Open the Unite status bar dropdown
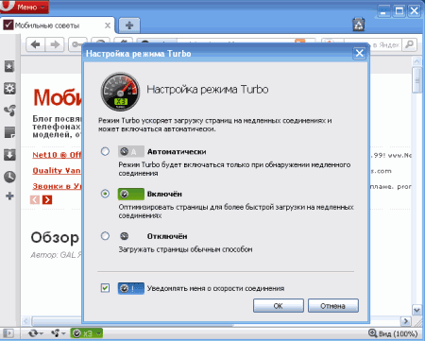This screenshot has width=425, height=341. click(58, 333)
